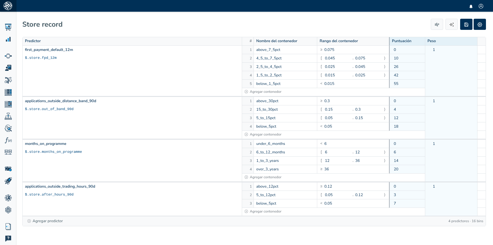Select the over_3_years bin name cell
This screenshot has width=493, height=245.
pyautogui.click(x=285, y=169)
